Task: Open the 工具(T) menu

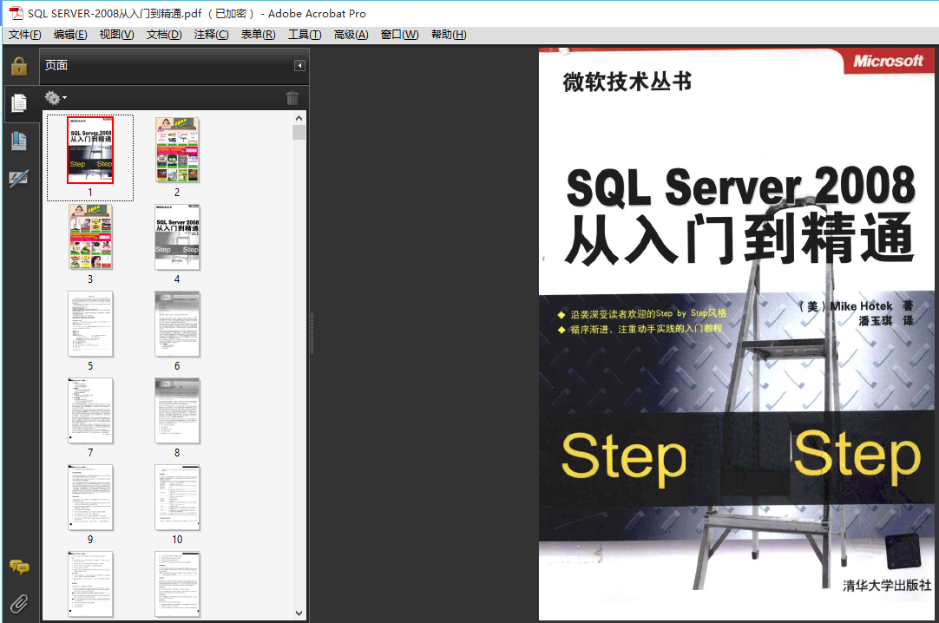Action: [305, 35]
